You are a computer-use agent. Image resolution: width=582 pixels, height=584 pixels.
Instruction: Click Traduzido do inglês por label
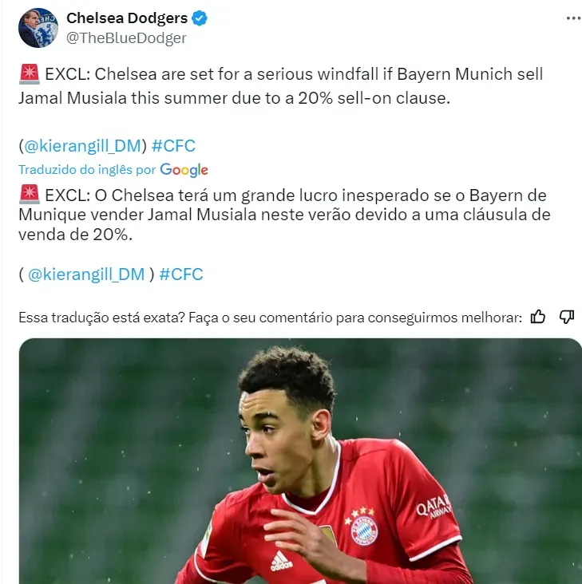pos(87,170)
